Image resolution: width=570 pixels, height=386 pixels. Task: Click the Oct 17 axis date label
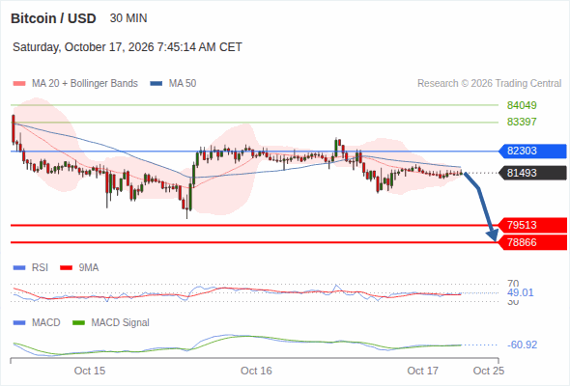click(x=423, y=371)
